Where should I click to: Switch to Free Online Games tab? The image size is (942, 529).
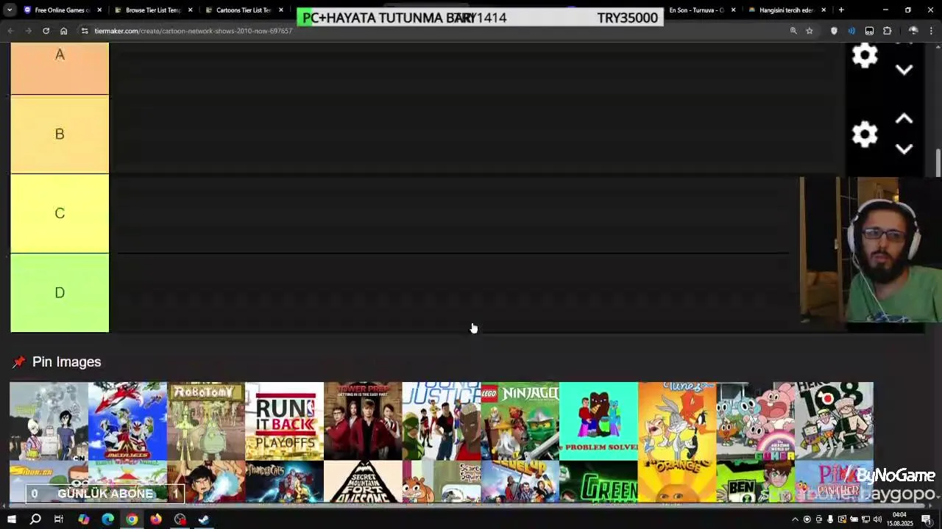pyautogui.click(x=62, y=10)
